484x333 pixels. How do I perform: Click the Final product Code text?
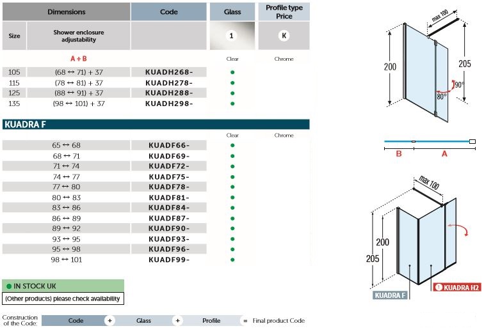pyautogui.click(x=278, y=321)
